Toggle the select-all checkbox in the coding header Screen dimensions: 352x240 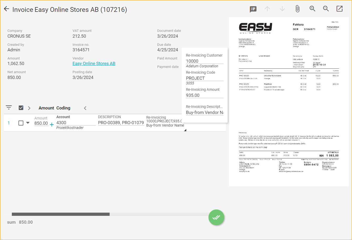[21, 108]
